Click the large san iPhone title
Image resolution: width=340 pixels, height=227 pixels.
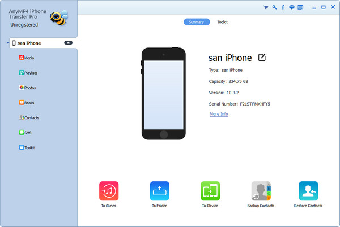pos(230,58)
